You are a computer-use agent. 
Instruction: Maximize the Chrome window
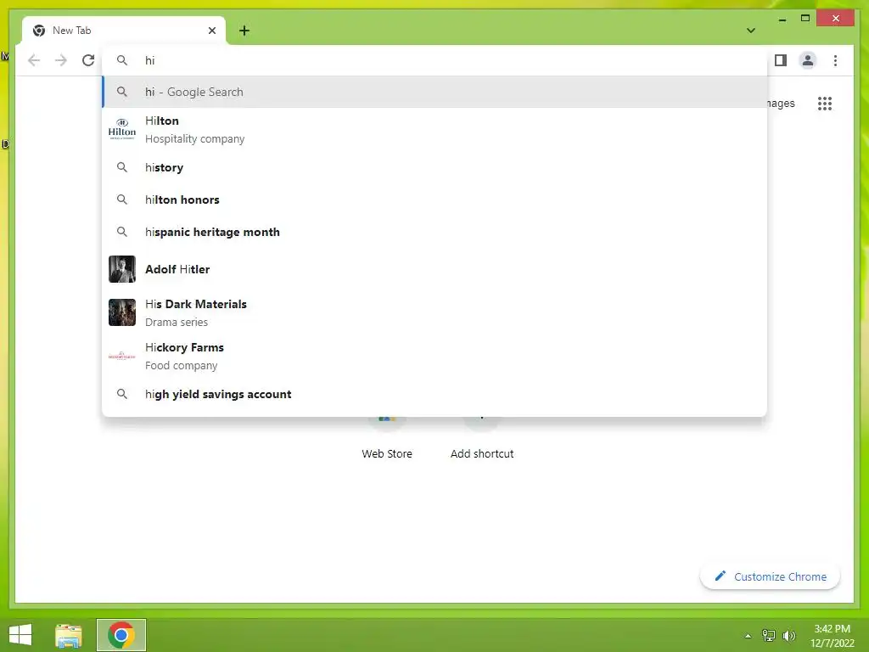tap(805, 19)
